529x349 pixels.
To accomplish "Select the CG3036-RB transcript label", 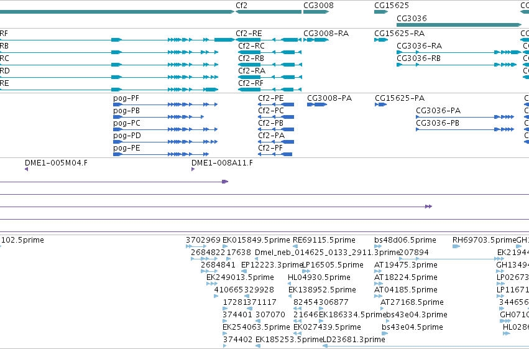I will pos(419,58).
